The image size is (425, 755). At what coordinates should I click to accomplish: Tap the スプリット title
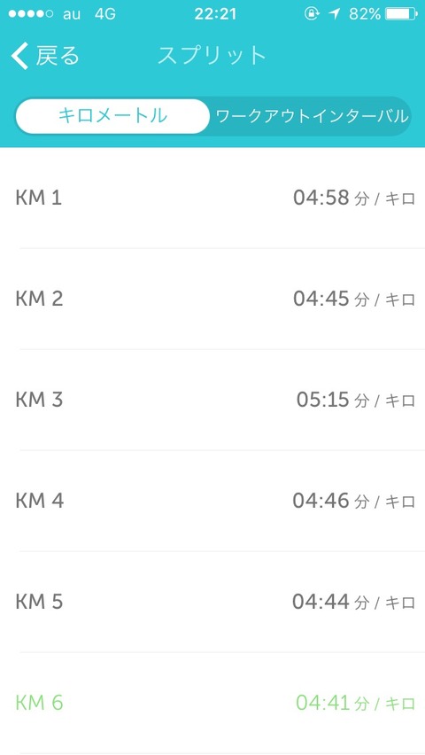pyautogui.click(x=212, y=56)
